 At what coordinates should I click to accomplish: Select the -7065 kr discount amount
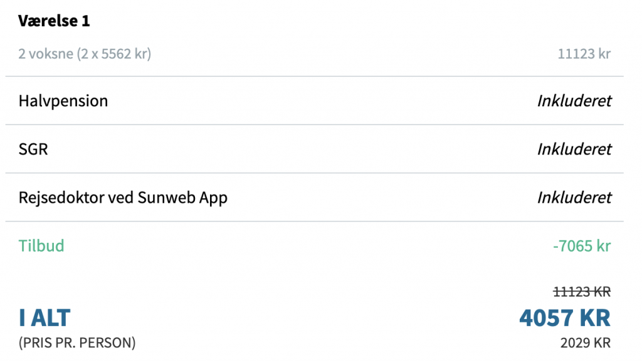coord(581,246)
